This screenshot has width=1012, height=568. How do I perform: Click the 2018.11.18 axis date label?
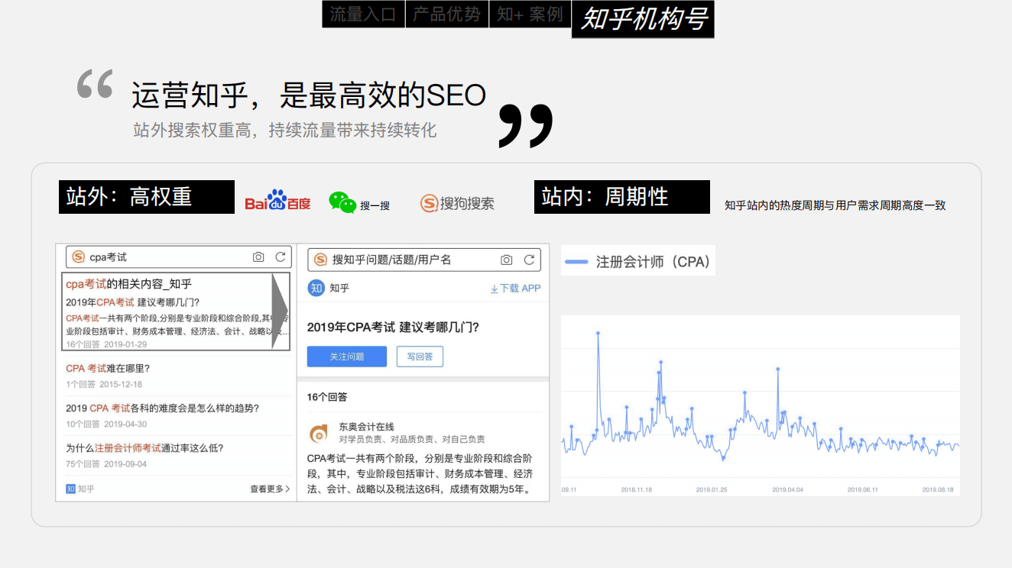636,489
